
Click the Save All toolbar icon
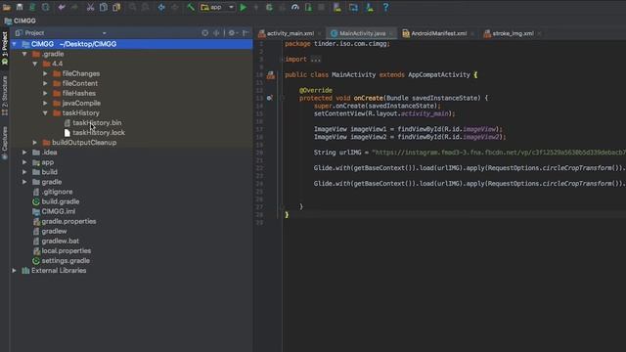point(20,7)
